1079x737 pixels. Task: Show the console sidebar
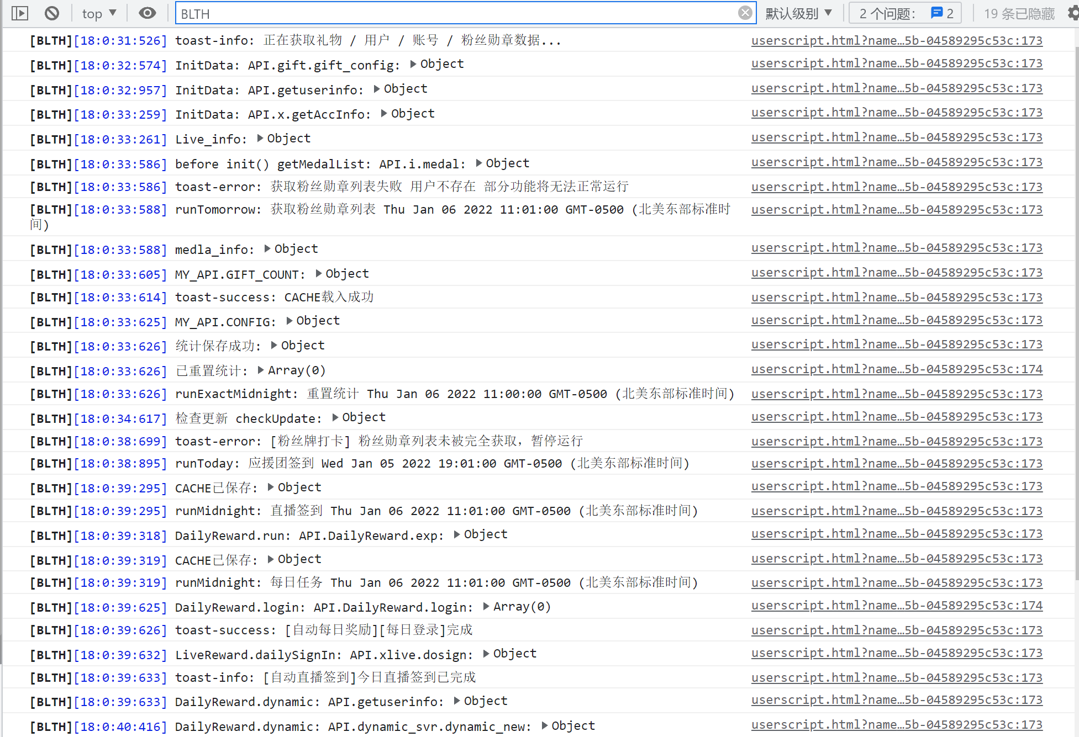pyautogui.click(x=19, y=13)
